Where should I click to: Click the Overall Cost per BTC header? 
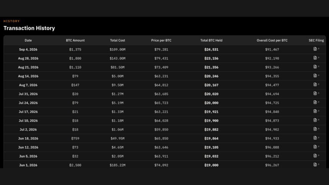tap(272, 40)
